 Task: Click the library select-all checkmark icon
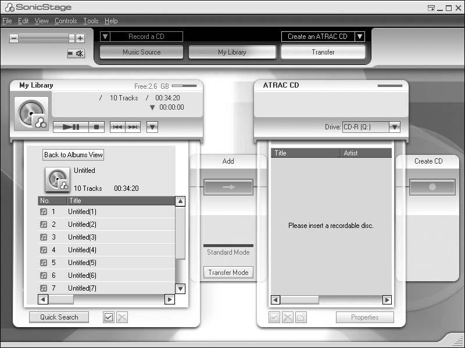pyautogui.click(x=109, y=317)
